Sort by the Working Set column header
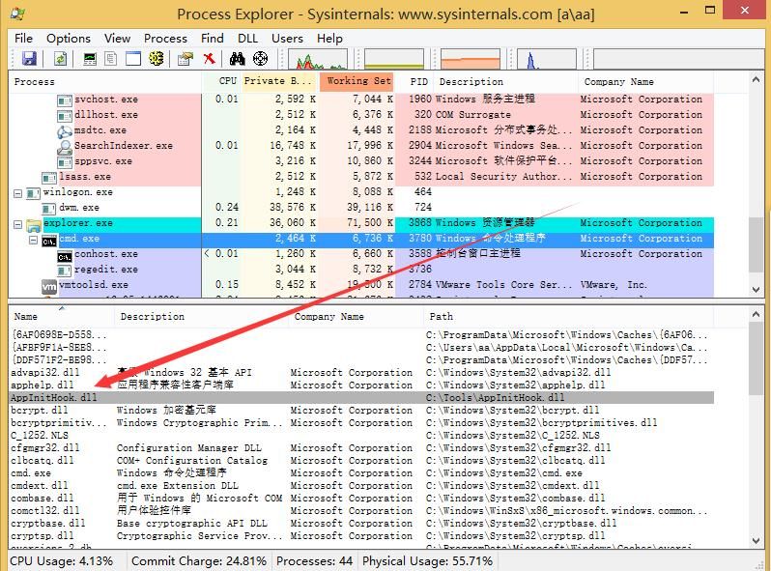Screen dimensions: 771x571 357,82
